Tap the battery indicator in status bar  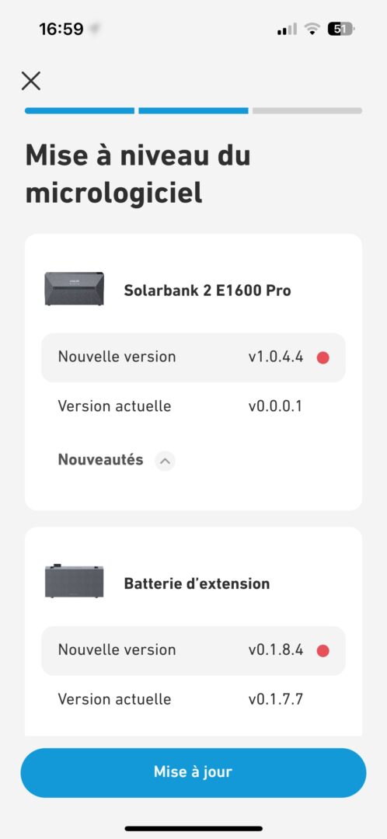point(340,30)
